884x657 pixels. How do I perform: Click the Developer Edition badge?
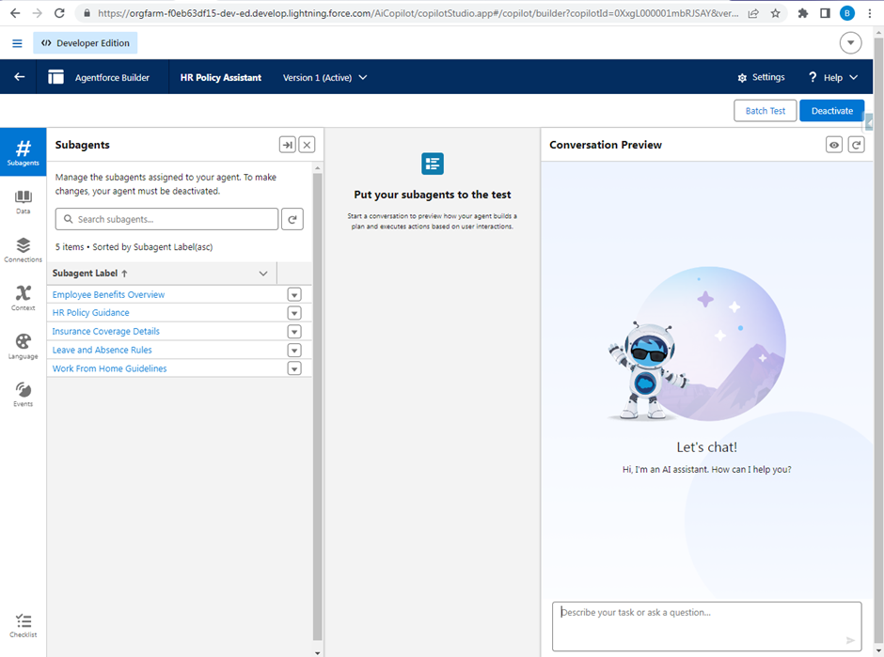86,43
